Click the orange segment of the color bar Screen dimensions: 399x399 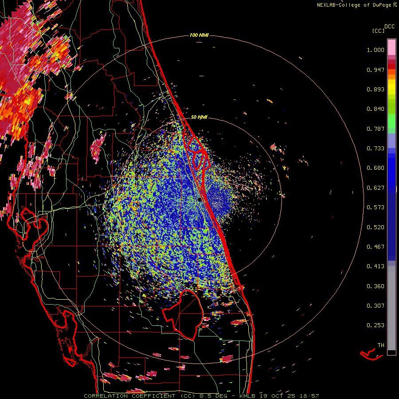click(391, 74)
